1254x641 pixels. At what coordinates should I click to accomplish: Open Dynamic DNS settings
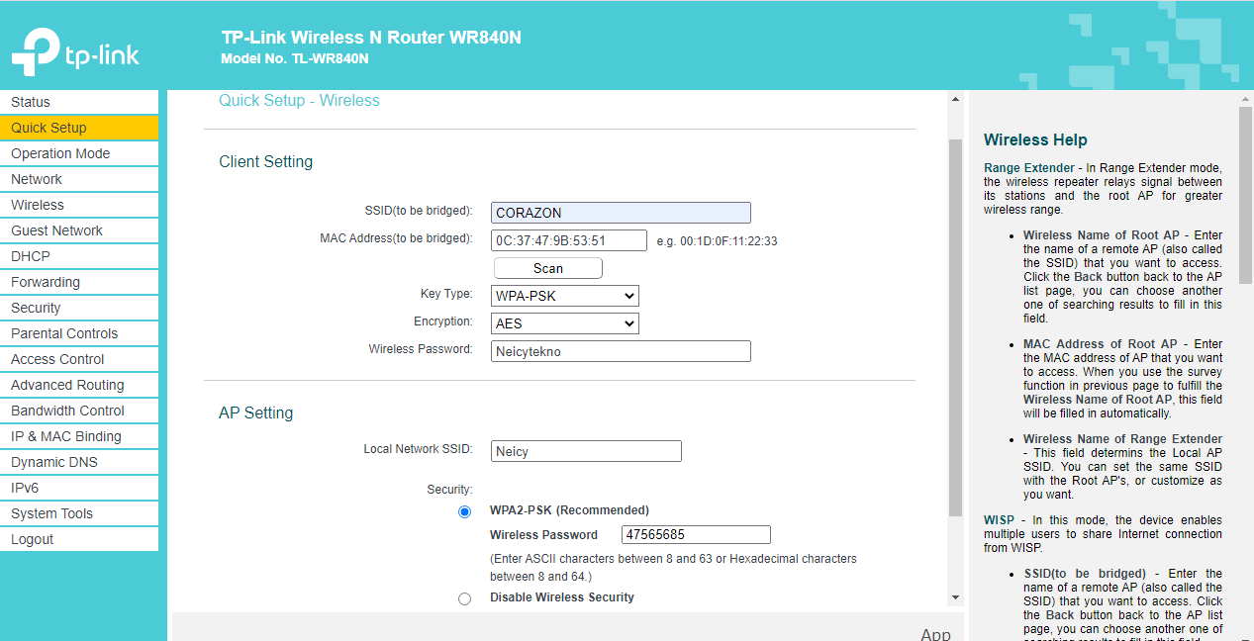(79, 462)
